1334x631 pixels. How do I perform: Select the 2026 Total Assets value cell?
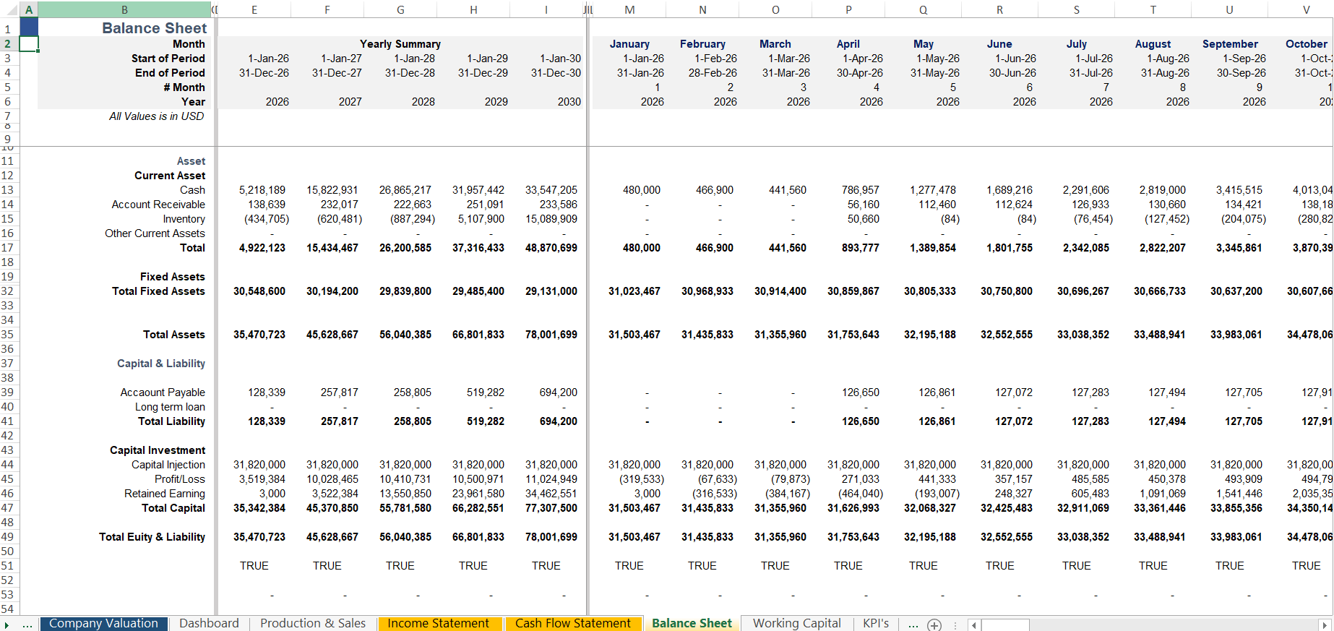[259, 335]
